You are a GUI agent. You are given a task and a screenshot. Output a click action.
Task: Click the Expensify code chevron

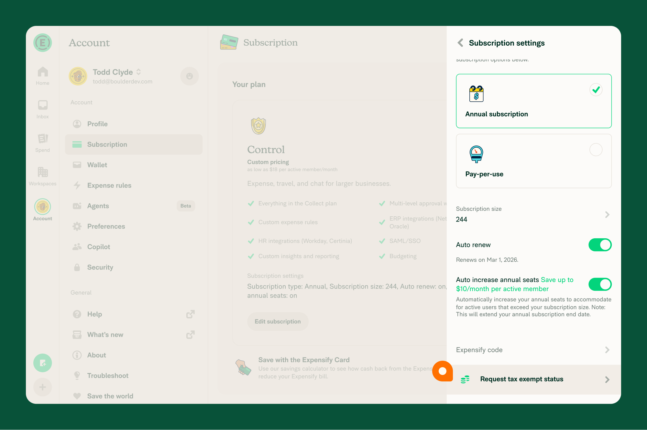pos(607,350)
